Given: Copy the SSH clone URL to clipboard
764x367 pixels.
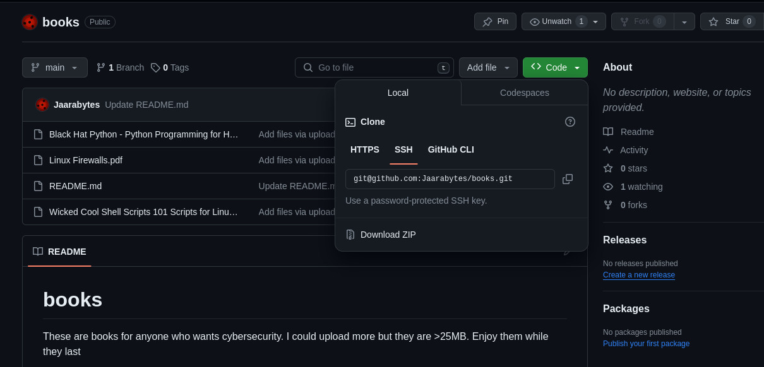Looking at the screenshot, I should pos(568,179).
